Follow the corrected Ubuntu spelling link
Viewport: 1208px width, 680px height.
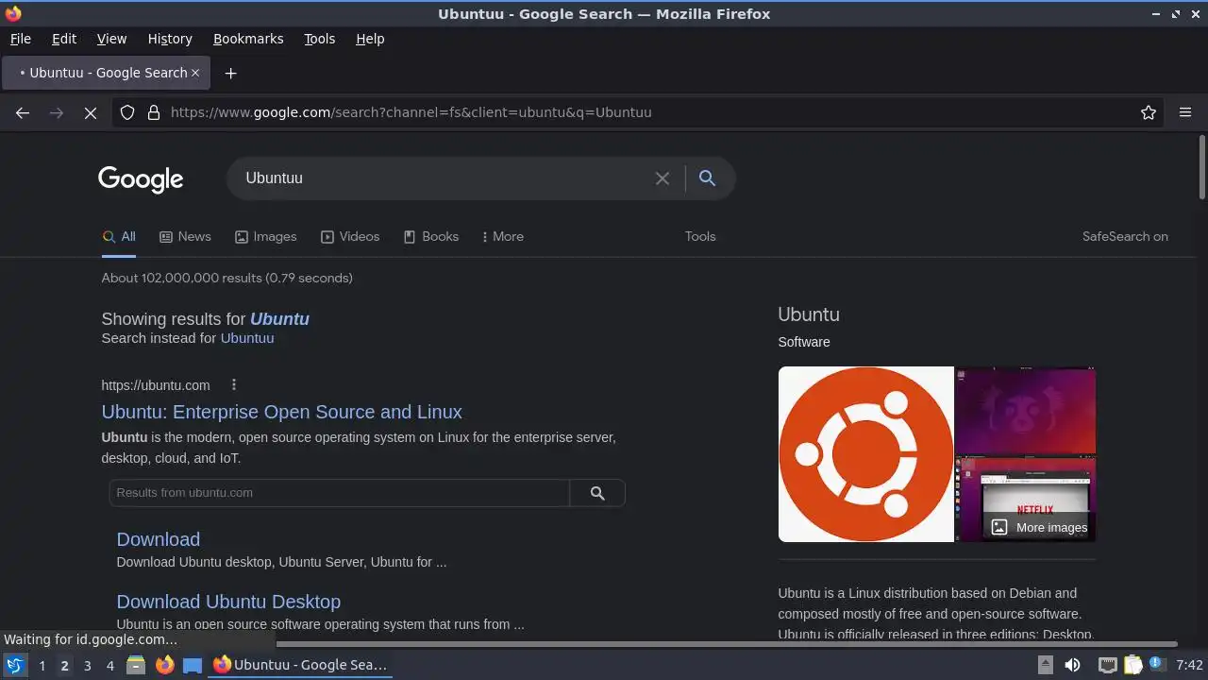pyautogui.click(x=279, y=319)
